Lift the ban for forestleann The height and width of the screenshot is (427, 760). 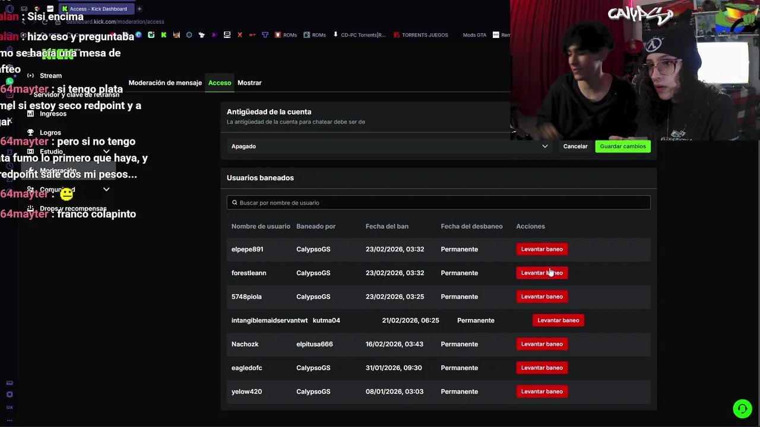[x=541, y=273]
